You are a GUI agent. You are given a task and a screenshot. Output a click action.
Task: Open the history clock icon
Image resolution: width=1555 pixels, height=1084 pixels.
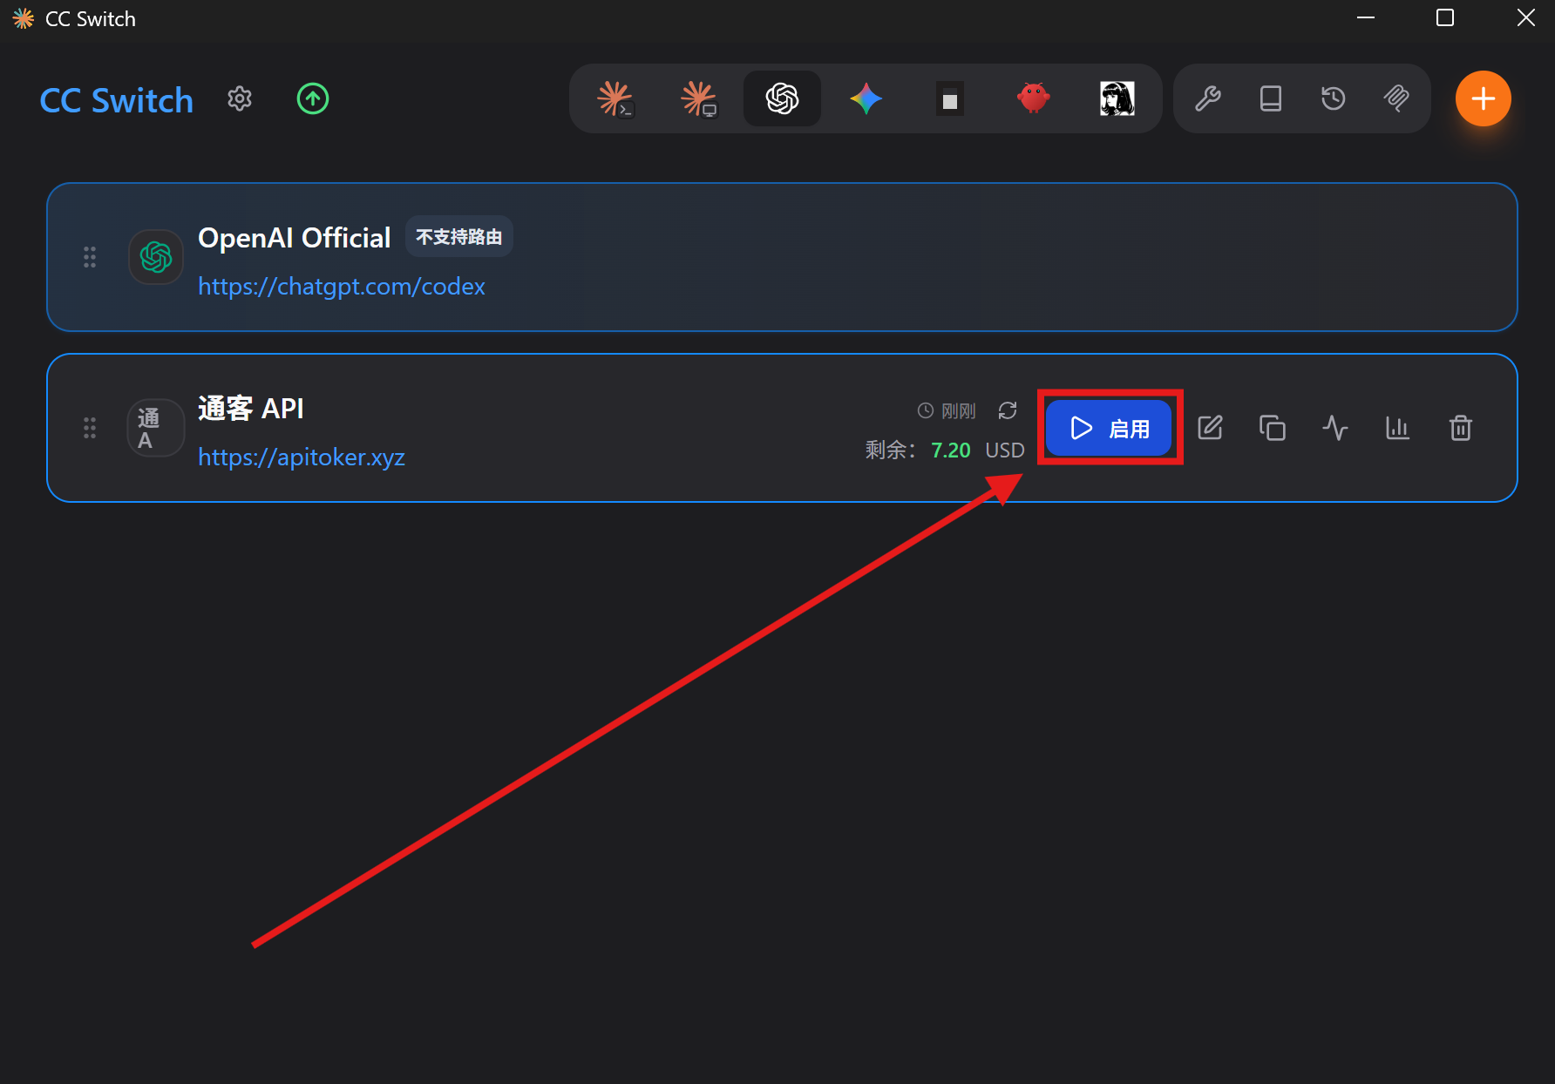click(x=1334, y=98)
